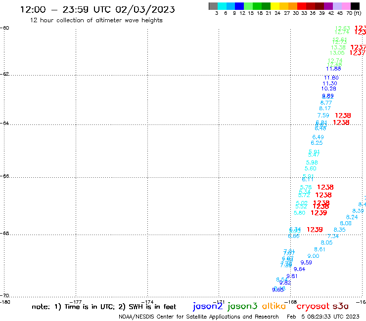Click the note 'Time is in UTC; SWH is in feet'

[104, 307]
